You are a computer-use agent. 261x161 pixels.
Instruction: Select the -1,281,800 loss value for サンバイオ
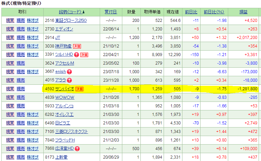click(x=247, y=89)
